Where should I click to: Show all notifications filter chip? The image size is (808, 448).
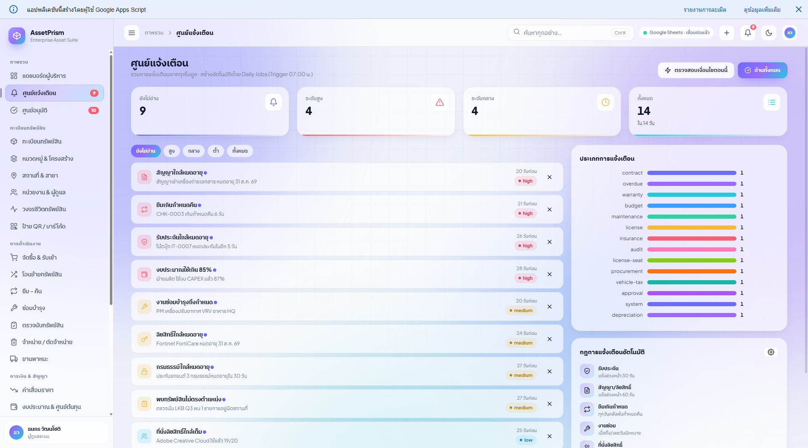coord(240,151)
